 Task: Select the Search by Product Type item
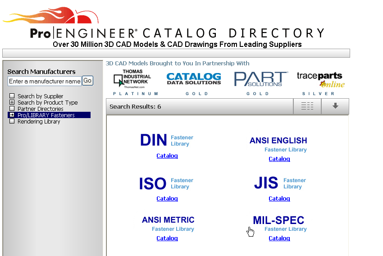[48, 103]
